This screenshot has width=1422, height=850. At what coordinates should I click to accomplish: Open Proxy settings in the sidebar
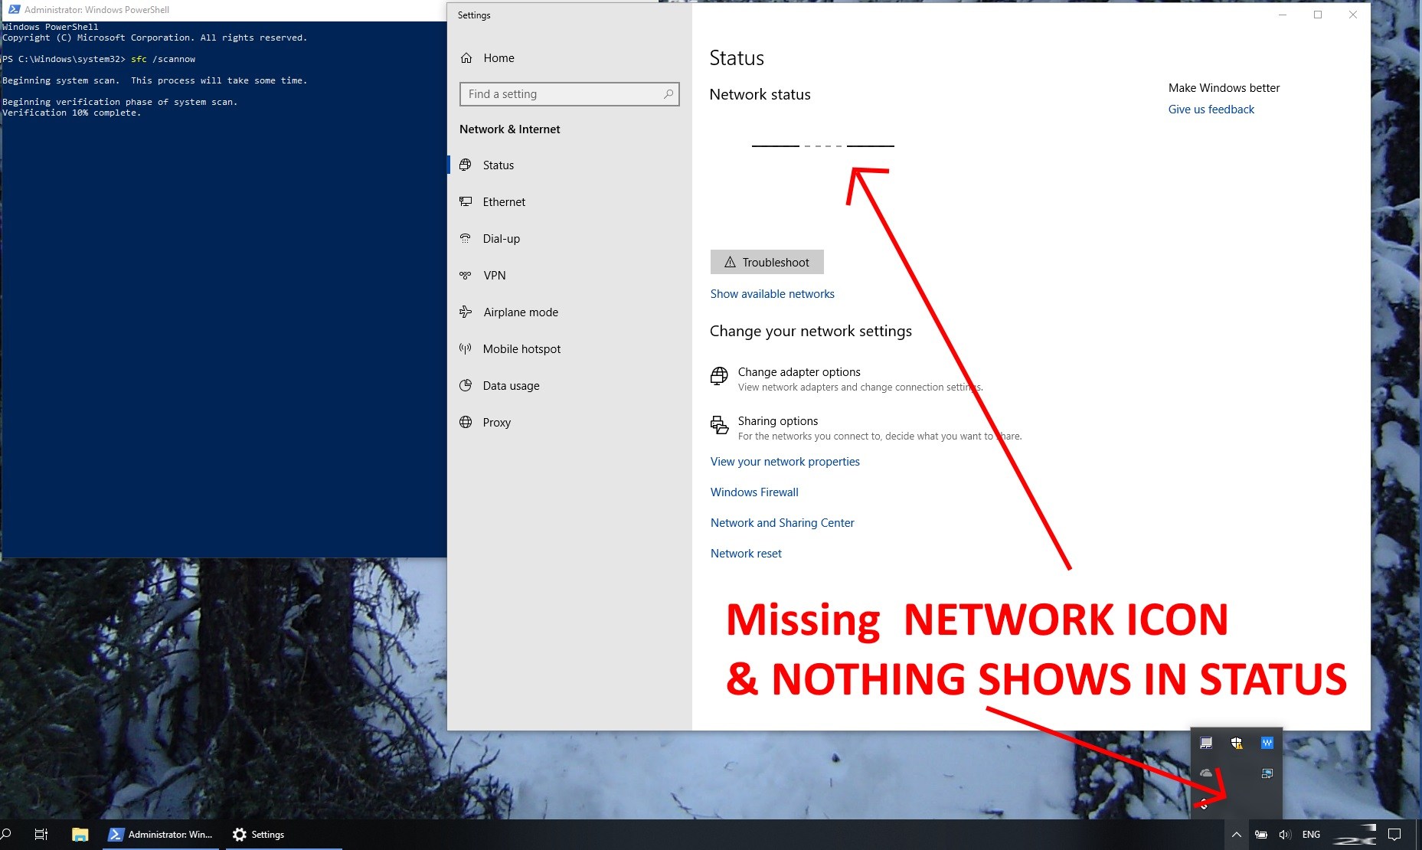click(496, 422)
